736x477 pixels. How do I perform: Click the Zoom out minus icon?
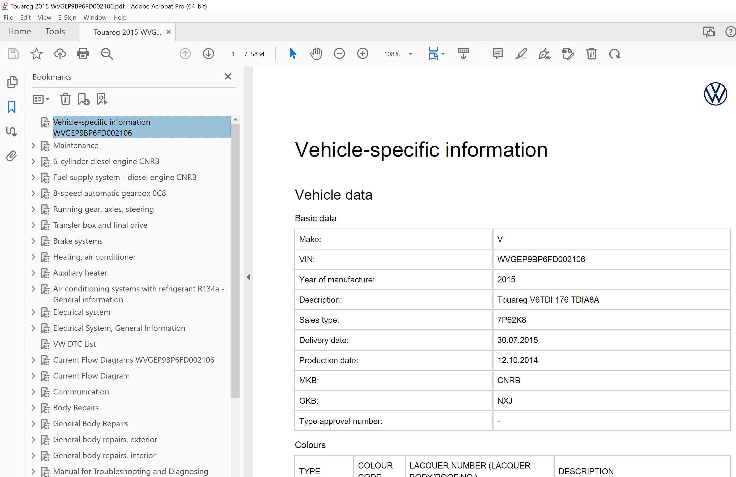point(339,54)
